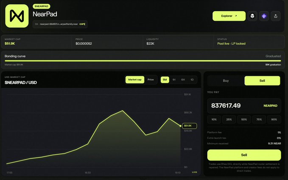Click the NearPad token name heading
Screen dimensions: 288x180
[45, 14]
